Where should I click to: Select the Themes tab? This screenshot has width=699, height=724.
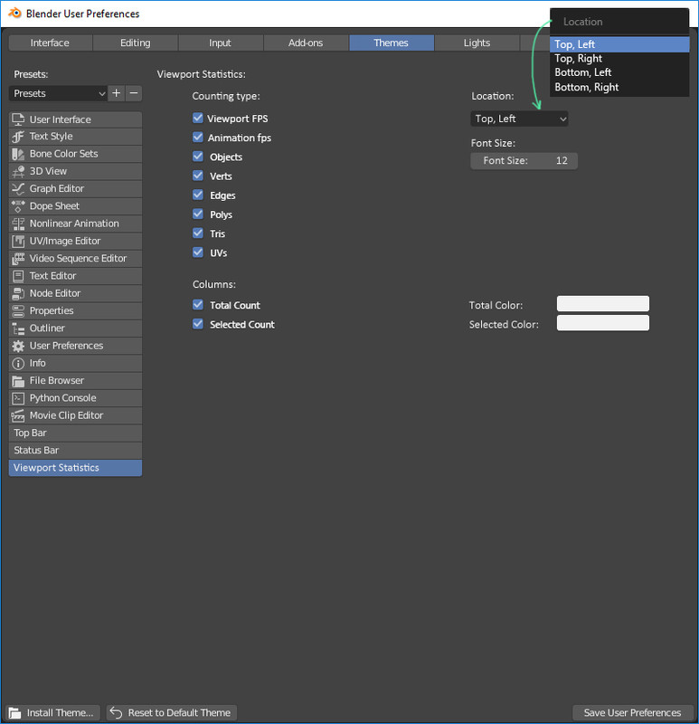[392, 43]
